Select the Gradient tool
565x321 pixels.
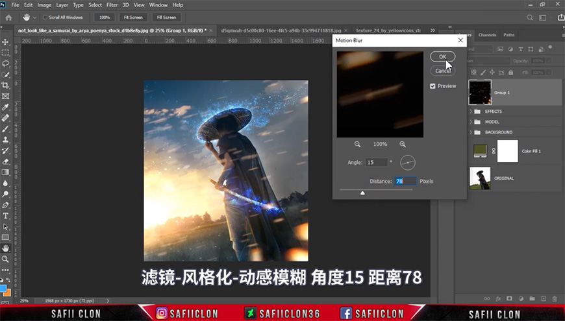click(5, 172)
